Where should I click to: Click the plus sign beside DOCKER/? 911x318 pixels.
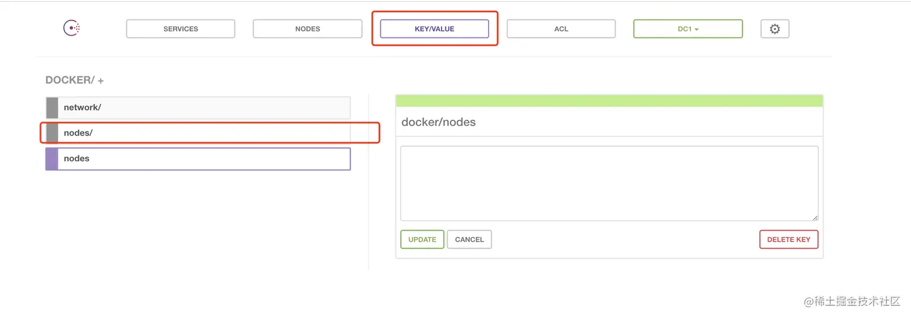click(101, 81)
